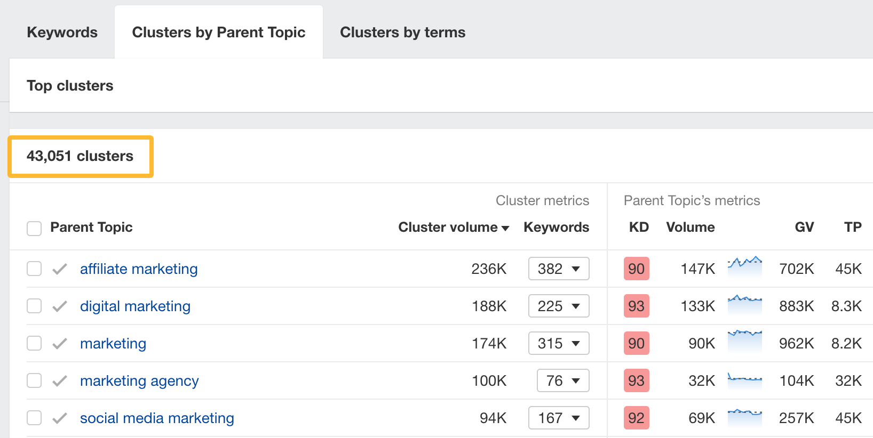Check the box for the affiliate marketing row
The height and width of the screenshot is (438, 873).
click(x=34, y=269)
